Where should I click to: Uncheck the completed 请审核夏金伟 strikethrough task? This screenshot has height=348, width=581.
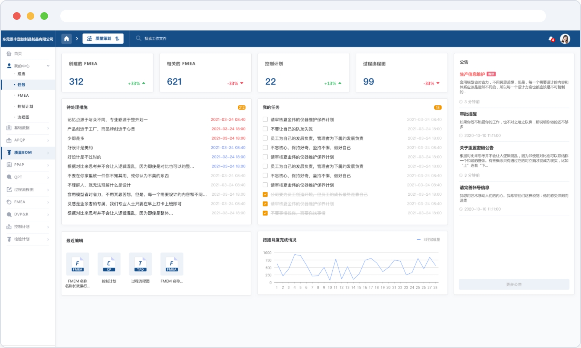click(265, 204)
